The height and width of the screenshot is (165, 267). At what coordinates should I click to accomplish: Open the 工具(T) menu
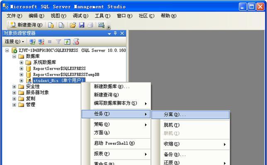[x=102, y=16]
